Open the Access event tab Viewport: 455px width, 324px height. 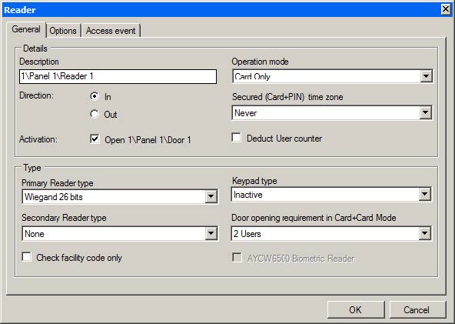pos(111,31)
